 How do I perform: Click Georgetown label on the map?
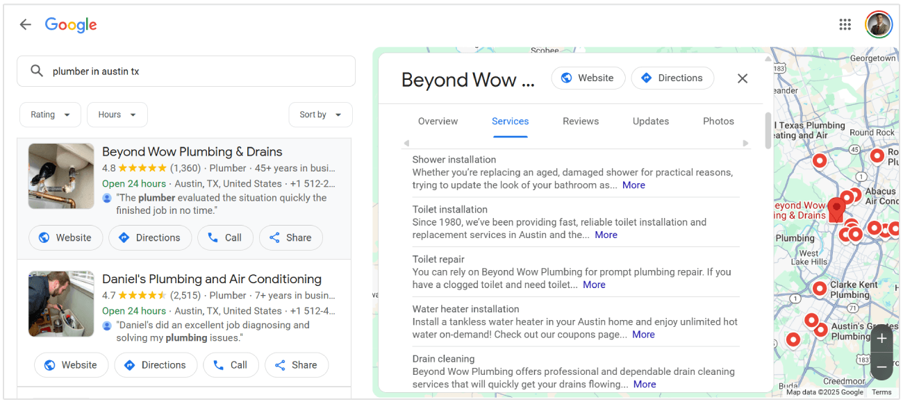873,58
